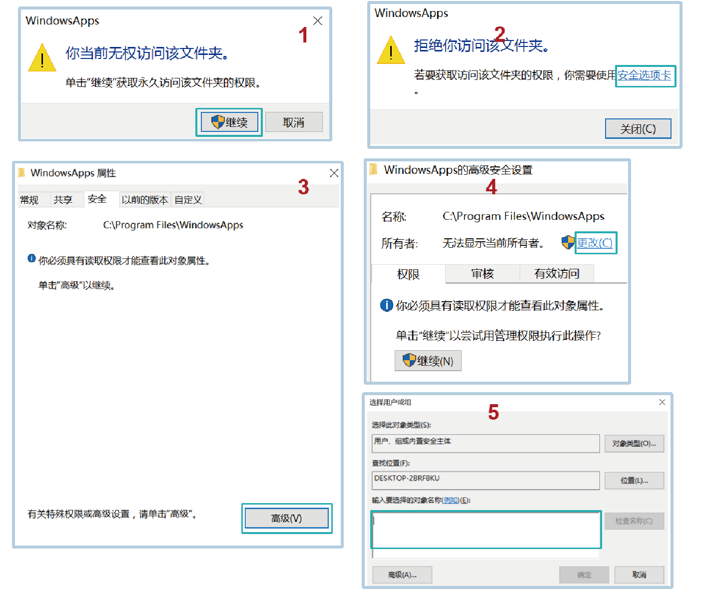Click 位置(L)... button
708x598 pixels.
[634, 481]
